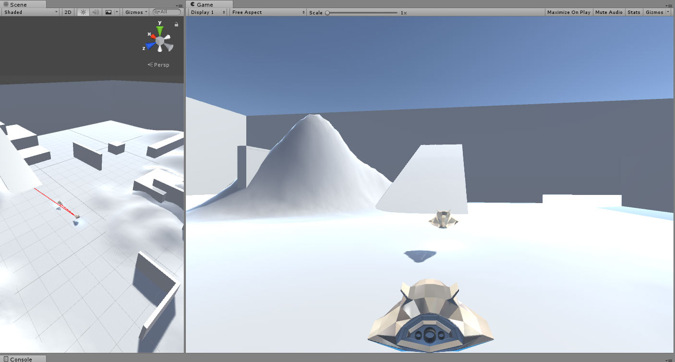The width and height of the screenshot is (675, 362).
Task: Switch to the Console tab
Action: point(22,359)
